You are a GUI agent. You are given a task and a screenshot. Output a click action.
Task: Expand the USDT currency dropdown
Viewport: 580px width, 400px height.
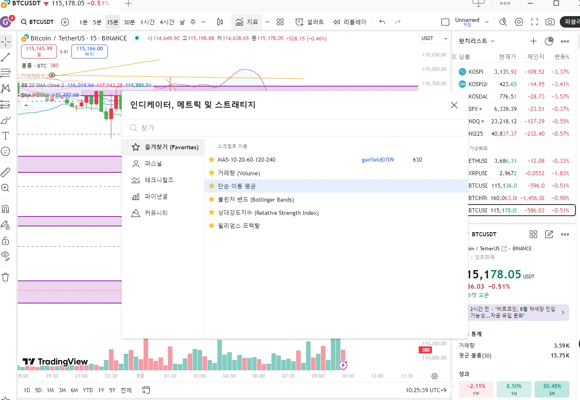click(x=434, y=38)
